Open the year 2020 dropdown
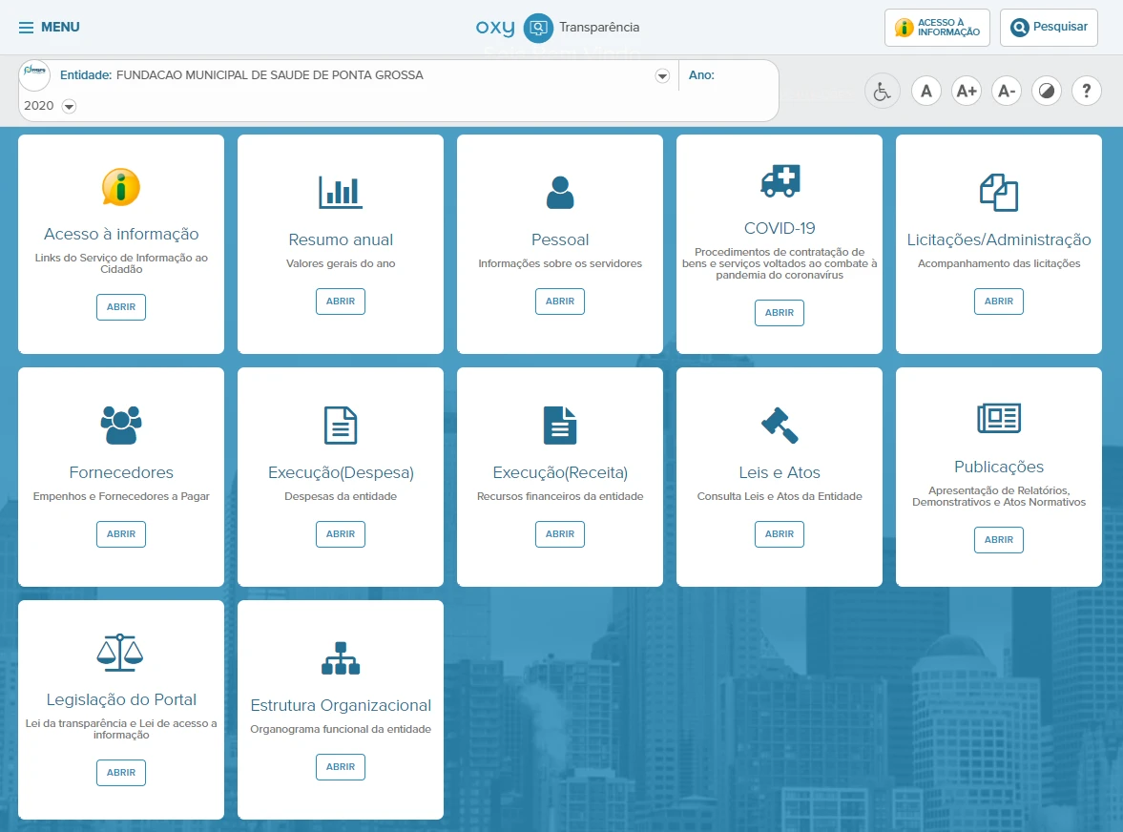The image size is (1123, 832). pyautogui.click(x=69, y=107)
